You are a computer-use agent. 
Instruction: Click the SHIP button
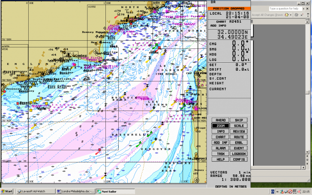coord(239,120)
